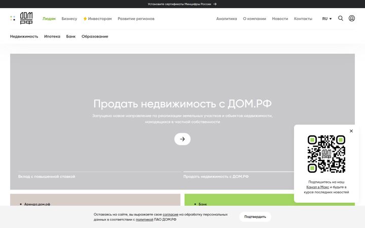Screen dimensions: 365x228
Task: Open the search icon in header
Action: (x=340, y=18)
